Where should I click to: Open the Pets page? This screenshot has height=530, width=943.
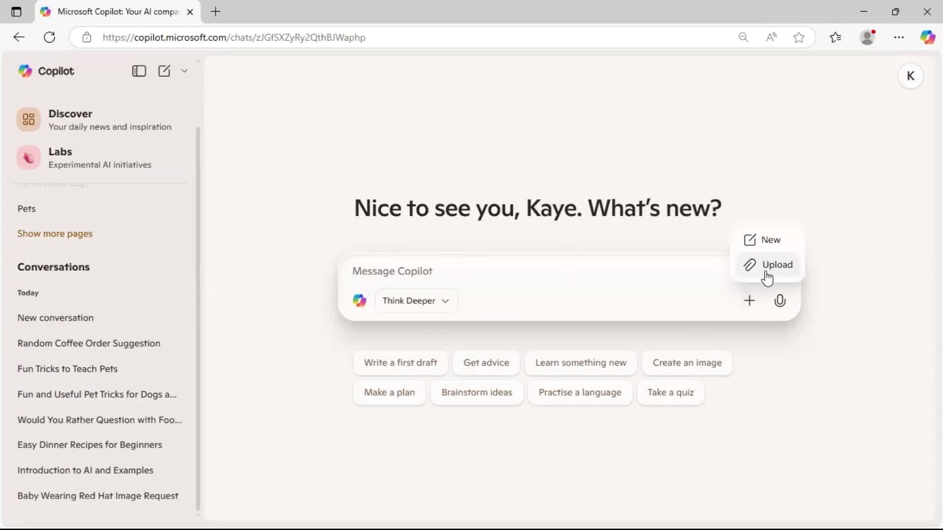[27, 209]
